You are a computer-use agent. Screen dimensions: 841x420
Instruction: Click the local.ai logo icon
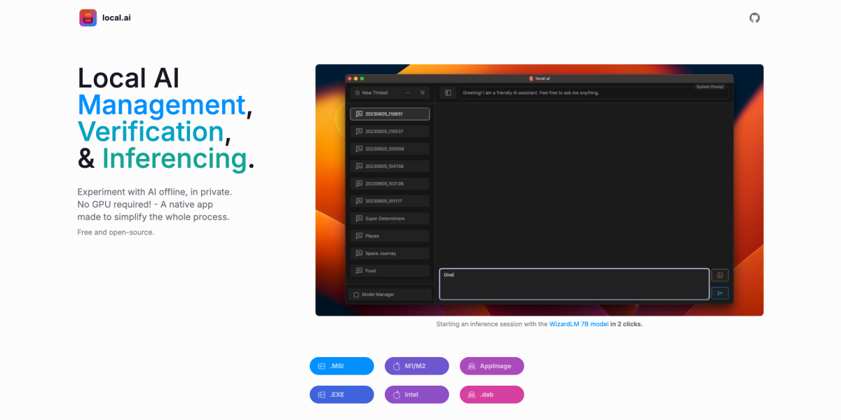click(88, 17)
